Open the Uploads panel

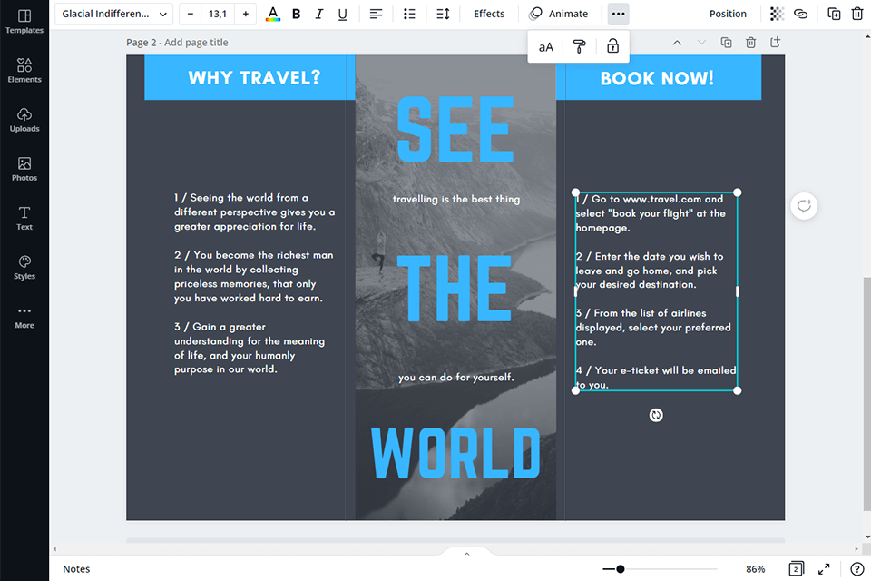click(x=24, y=119)
